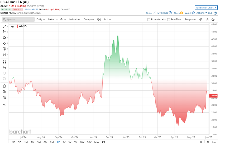Open Templates menu
This screenshot has height=143, width=239.
point(190,20)
